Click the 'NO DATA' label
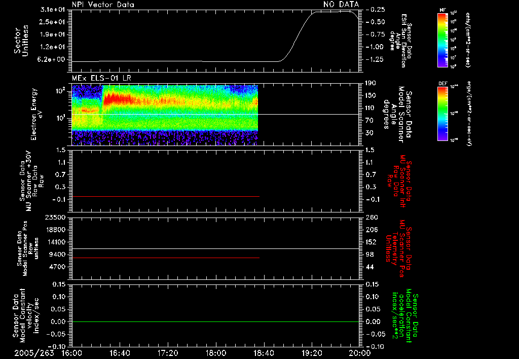 pyautogui.click(x=341, y=4)
